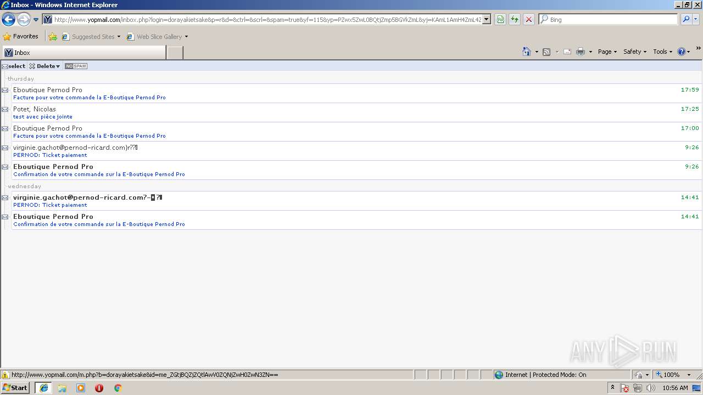
Task: Select envelope checkbox for 17:59 Eboutique email
Action: click(x=5, y=90)
